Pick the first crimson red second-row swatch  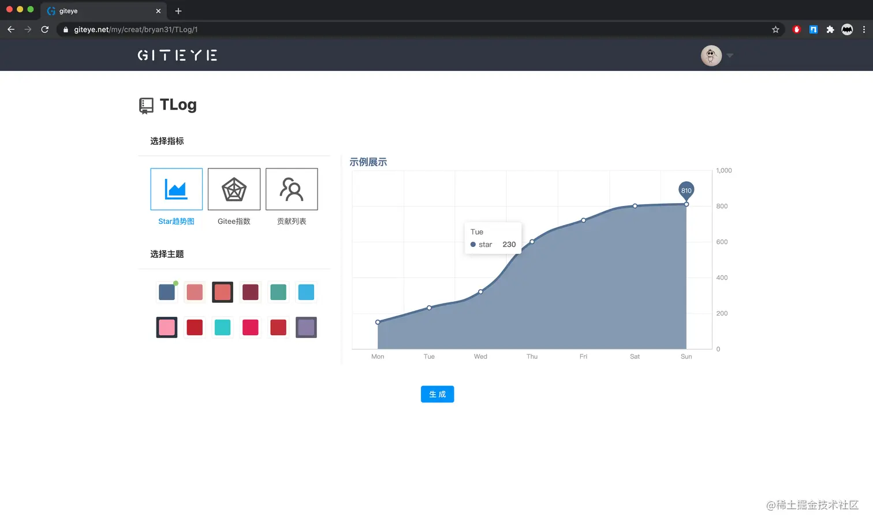(195, 327)
